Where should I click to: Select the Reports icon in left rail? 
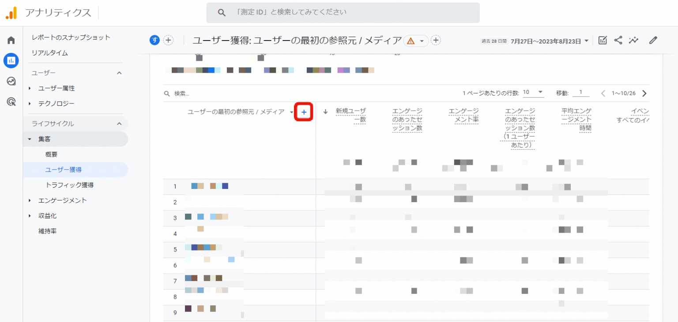11,61
